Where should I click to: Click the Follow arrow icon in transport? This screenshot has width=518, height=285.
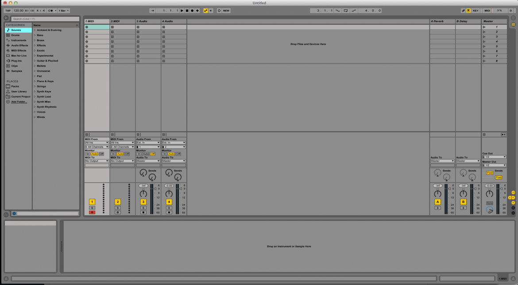151,10
